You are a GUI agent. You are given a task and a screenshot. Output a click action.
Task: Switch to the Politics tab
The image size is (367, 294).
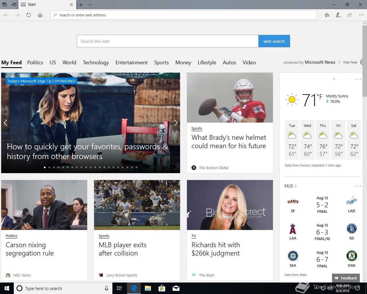pyautogui.click(x=35, y=63)
